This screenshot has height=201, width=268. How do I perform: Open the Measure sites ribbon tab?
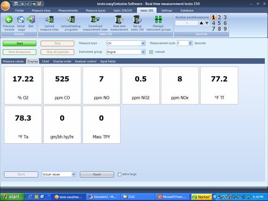point(41,10)
